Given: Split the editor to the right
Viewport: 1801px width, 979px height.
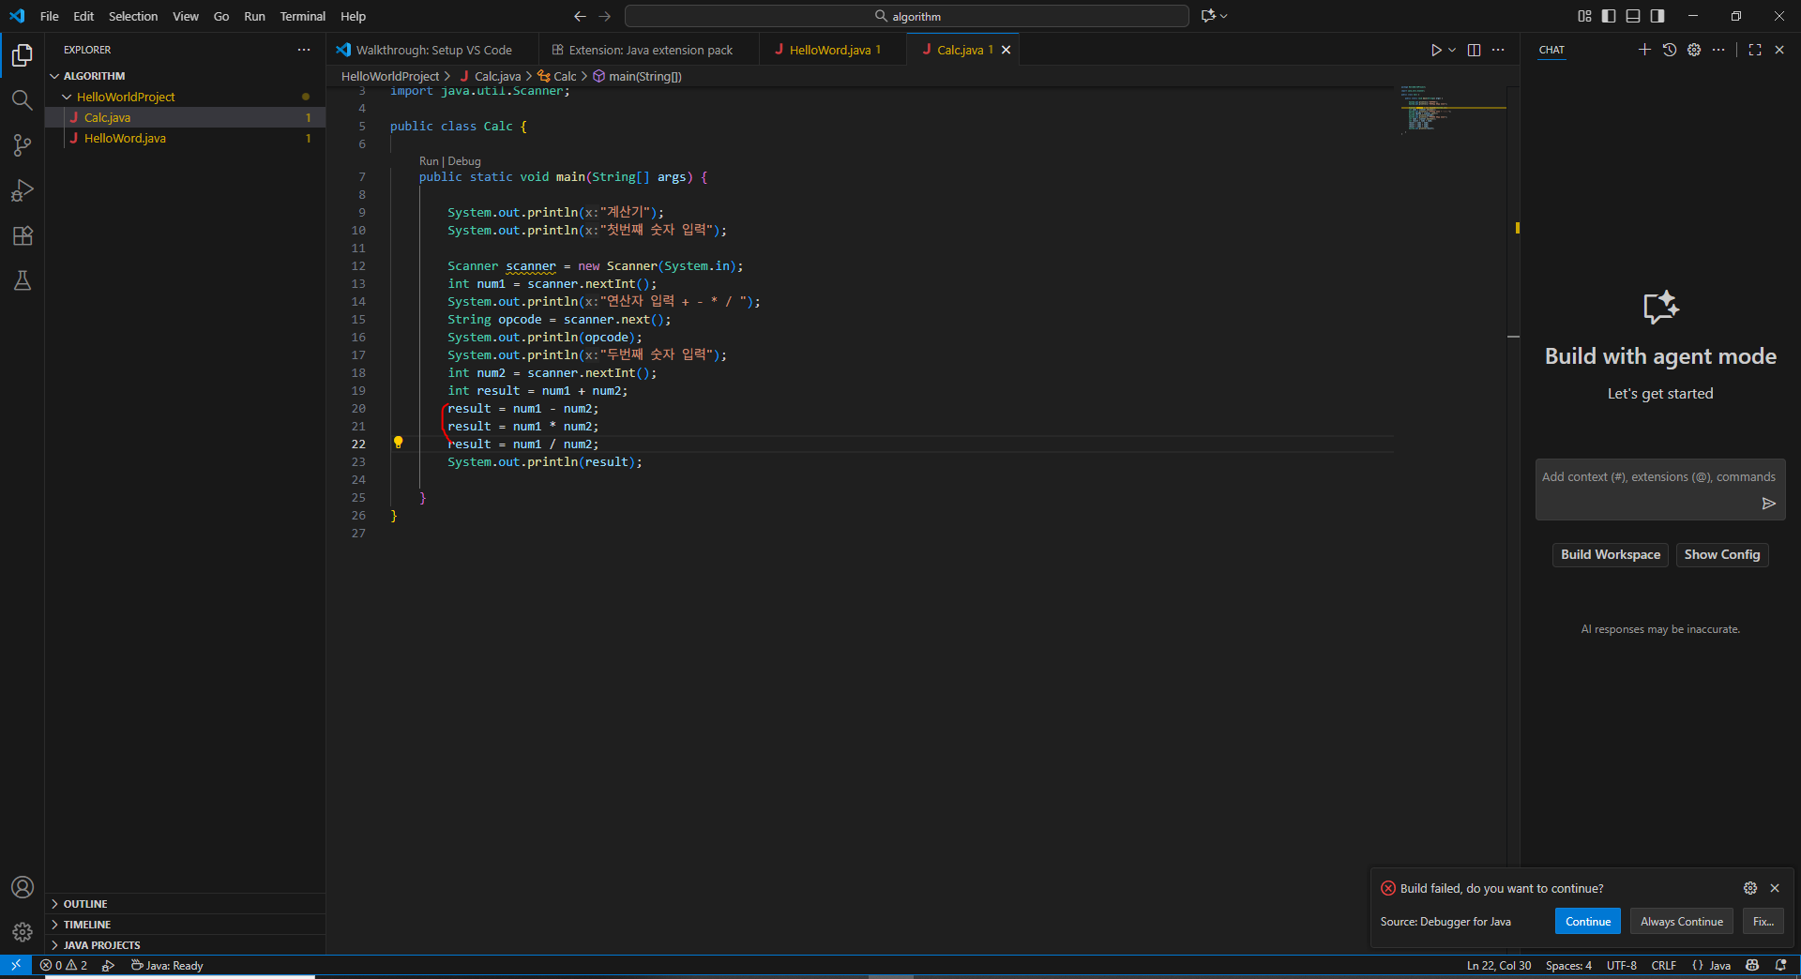Looking at the screenshot, I should 1474,50.
